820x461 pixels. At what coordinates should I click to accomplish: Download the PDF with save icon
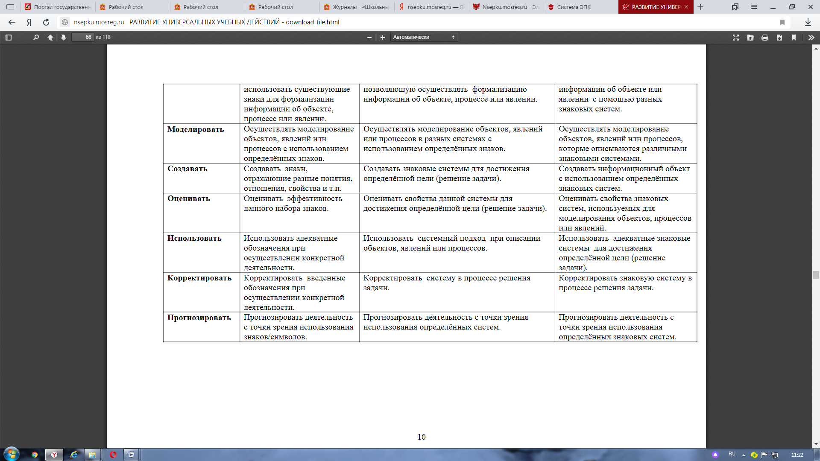click(x=779, y=37)
